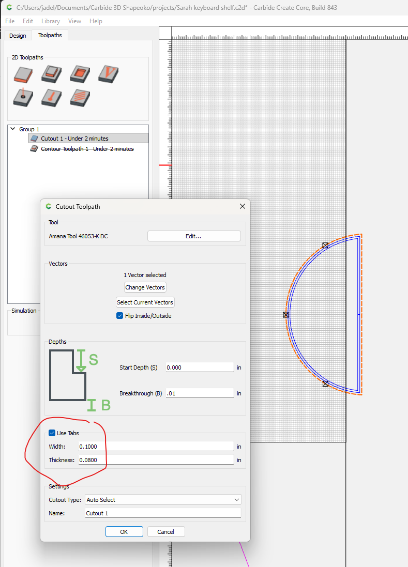Viewport: 408px width, 567px height.
Task: Click the tab Width input field
Action: [x=156, y=447]
